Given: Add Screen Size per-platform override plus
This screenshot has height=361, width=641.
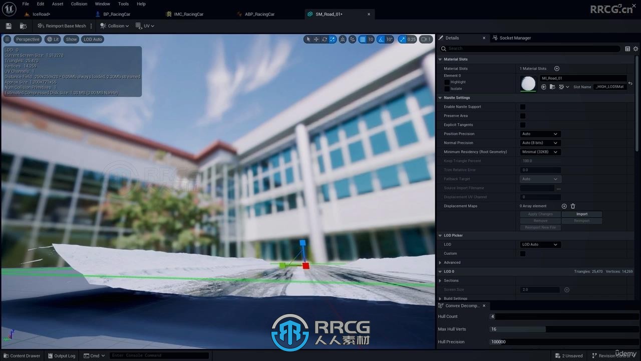Looking at the screenshot, I should click(x=567, y=289).
